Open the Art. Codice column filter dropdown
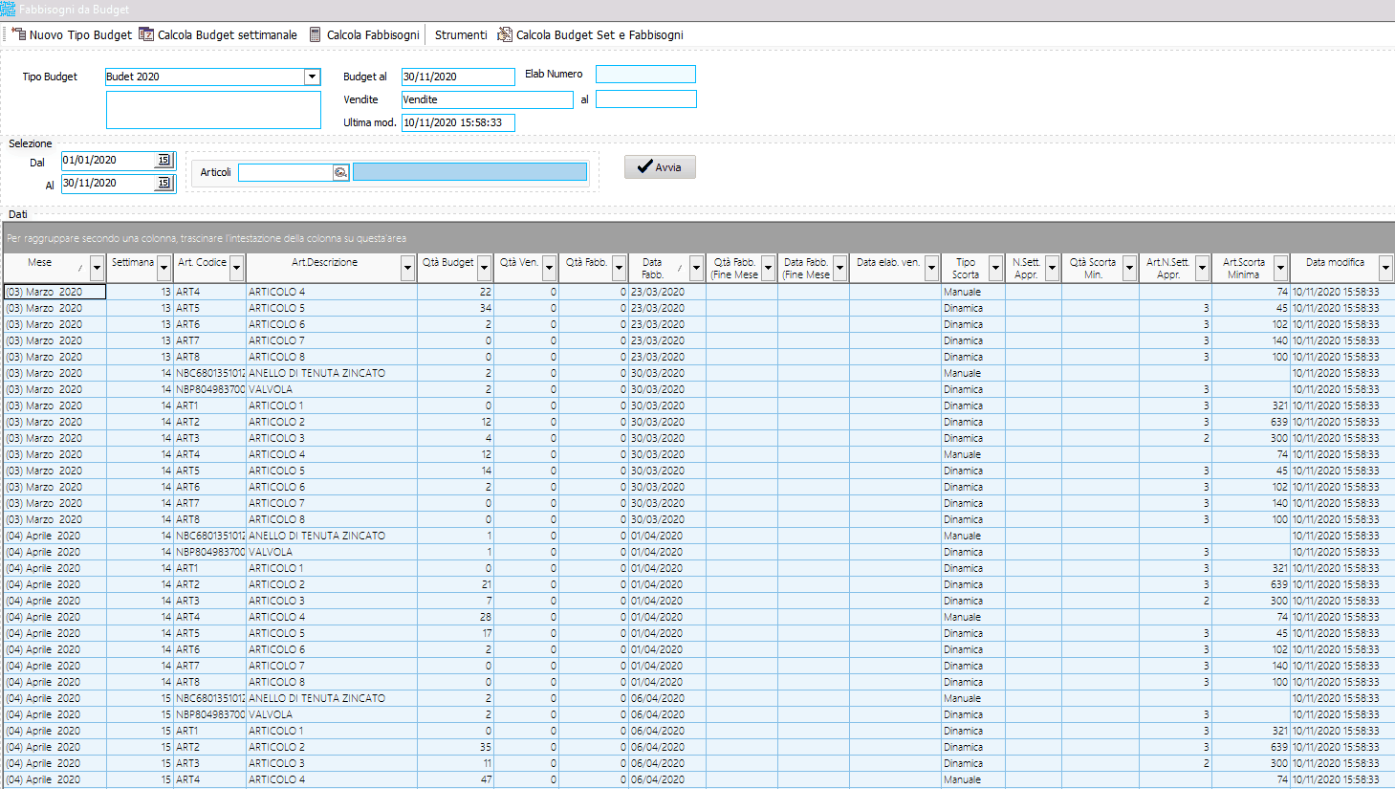Viewport: 1395px width, 789px height. click(237, 268)
